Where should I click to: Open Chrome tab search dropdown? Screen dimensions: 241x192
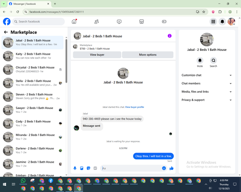[x=4, y=4]
